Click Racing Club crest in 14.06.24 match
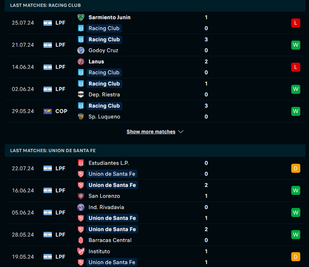Screen dimensions: 309x267 point(81,72)
